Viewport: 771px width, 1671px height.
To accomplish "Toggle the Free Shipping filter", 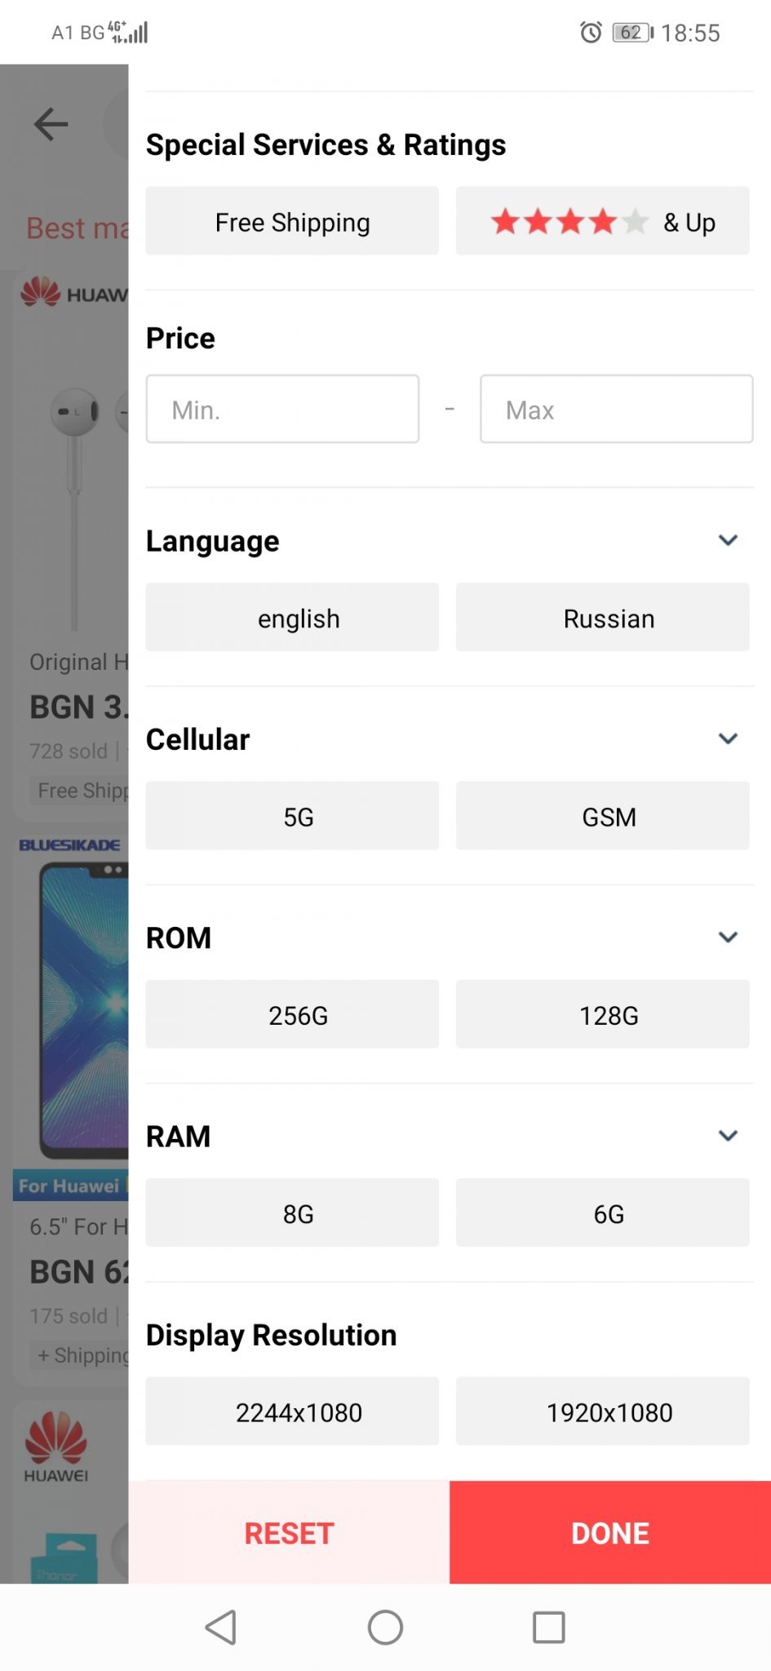I will coord(292,222).
